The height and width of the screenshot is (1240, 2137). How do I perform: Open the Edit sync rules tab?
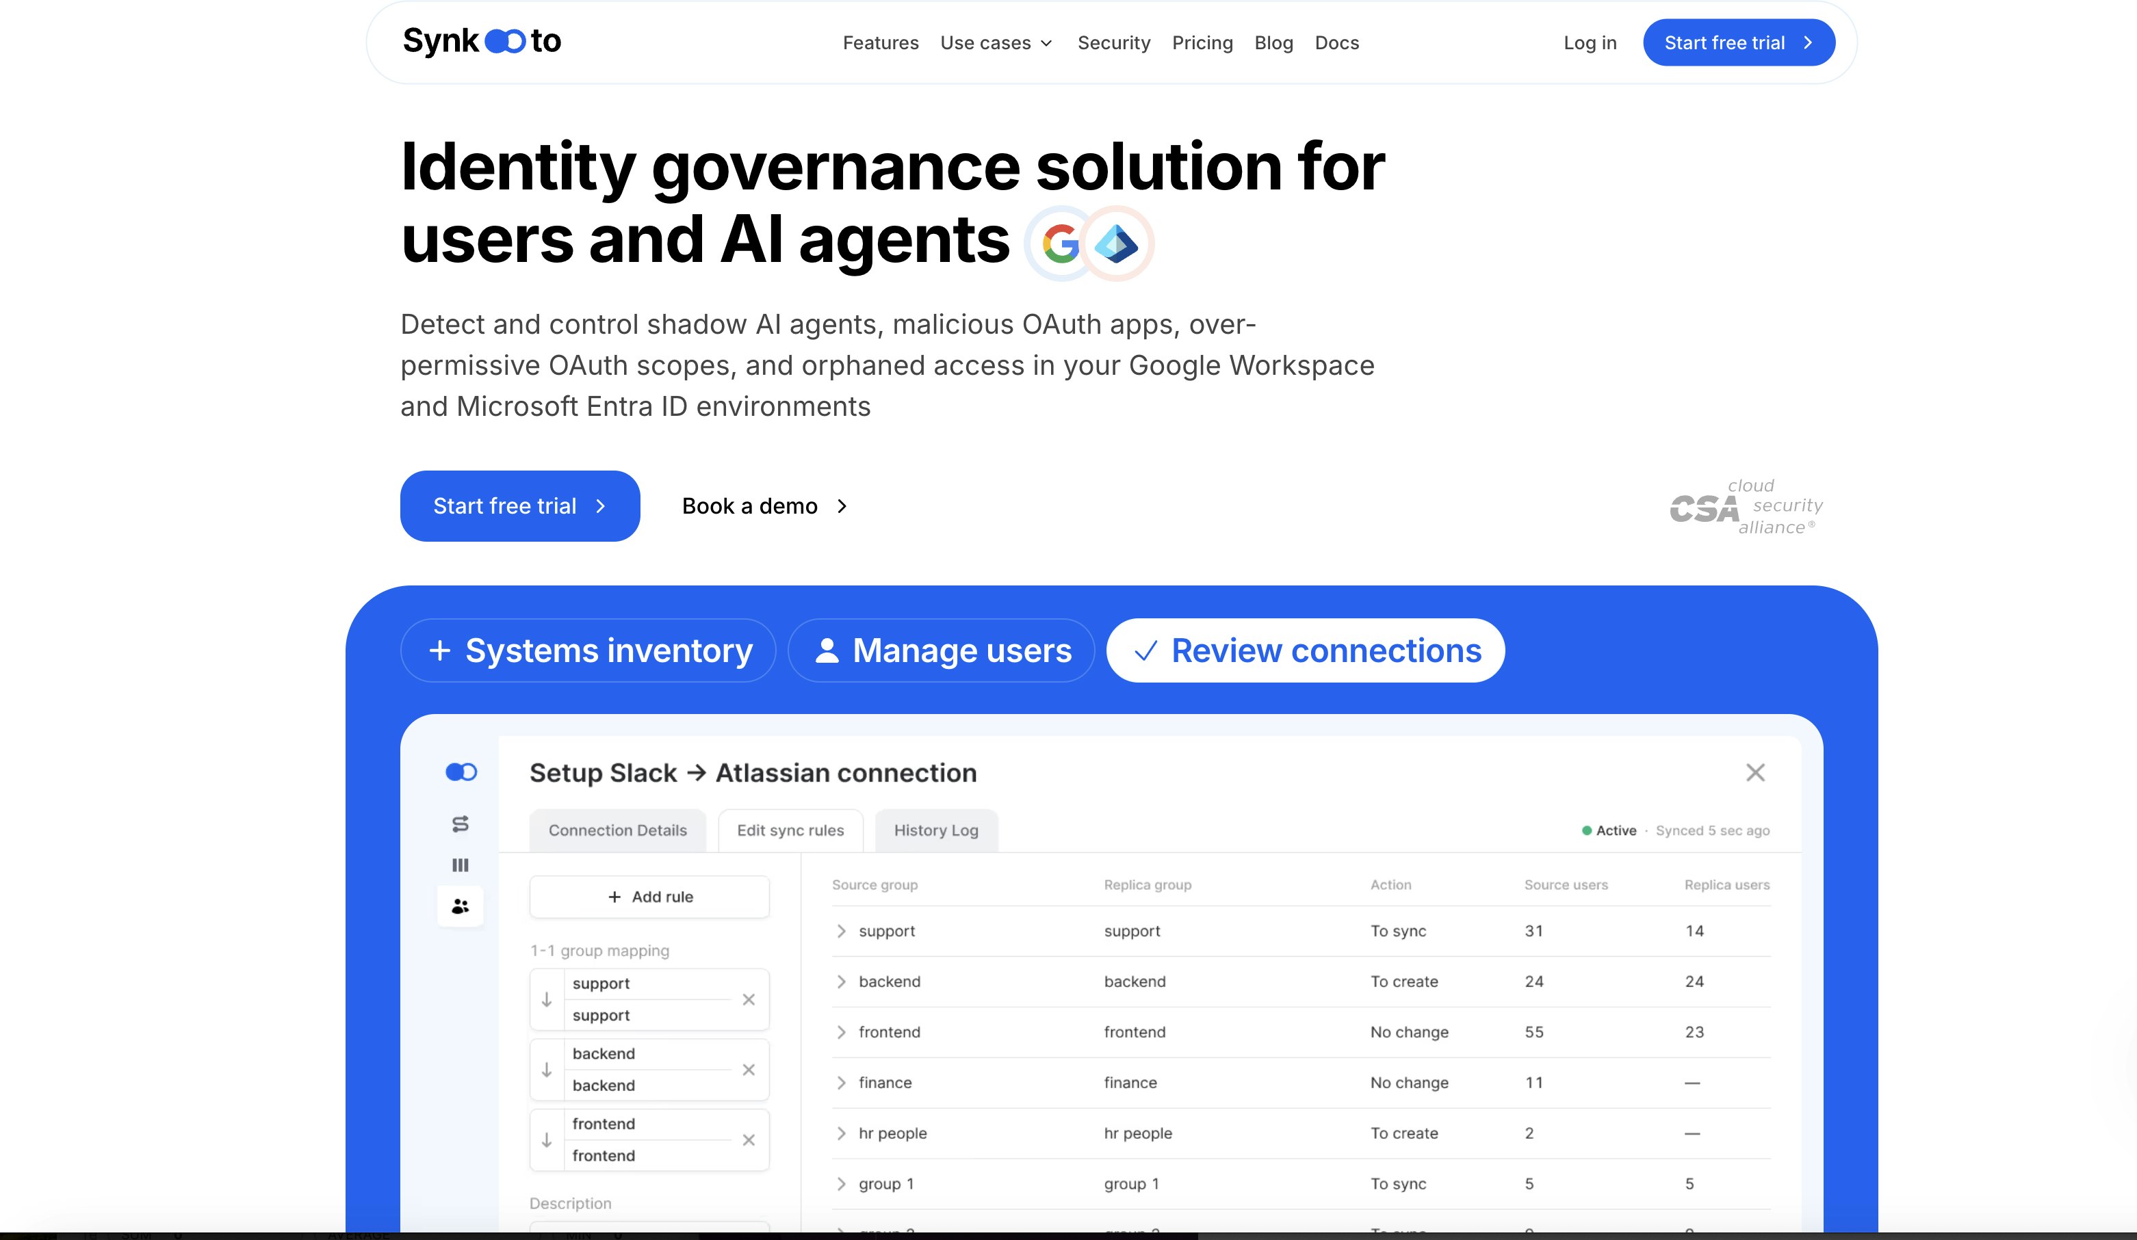pos(790,830)
